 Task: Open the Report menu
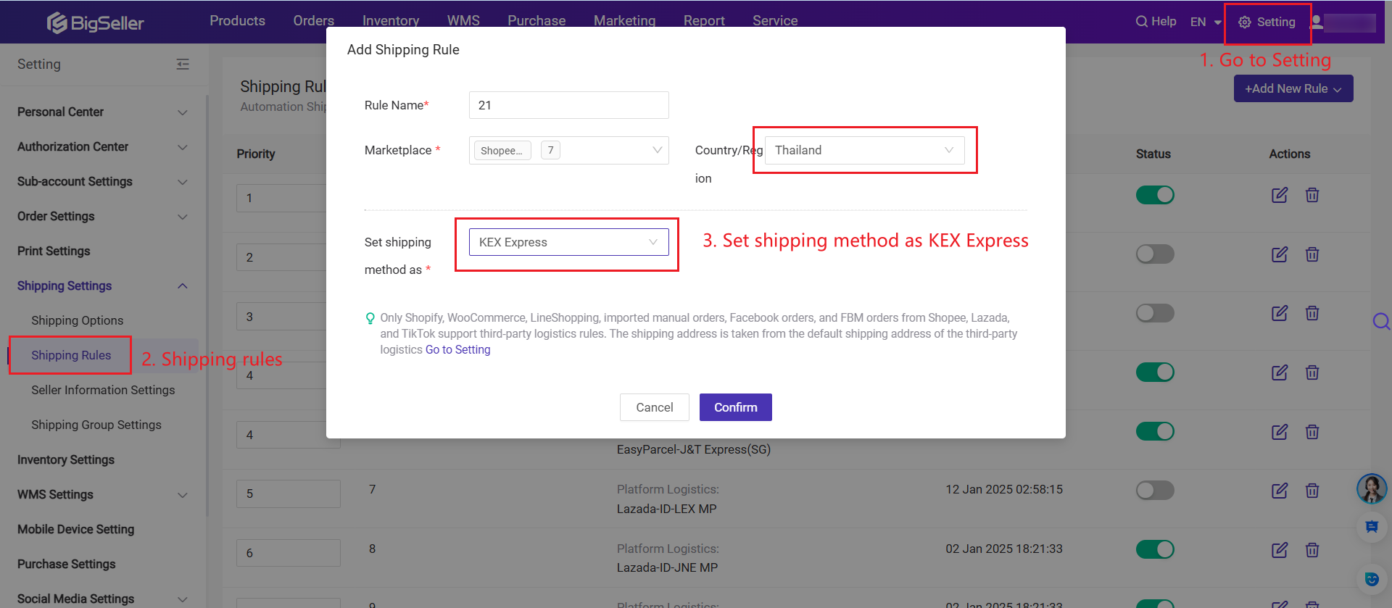704,21
